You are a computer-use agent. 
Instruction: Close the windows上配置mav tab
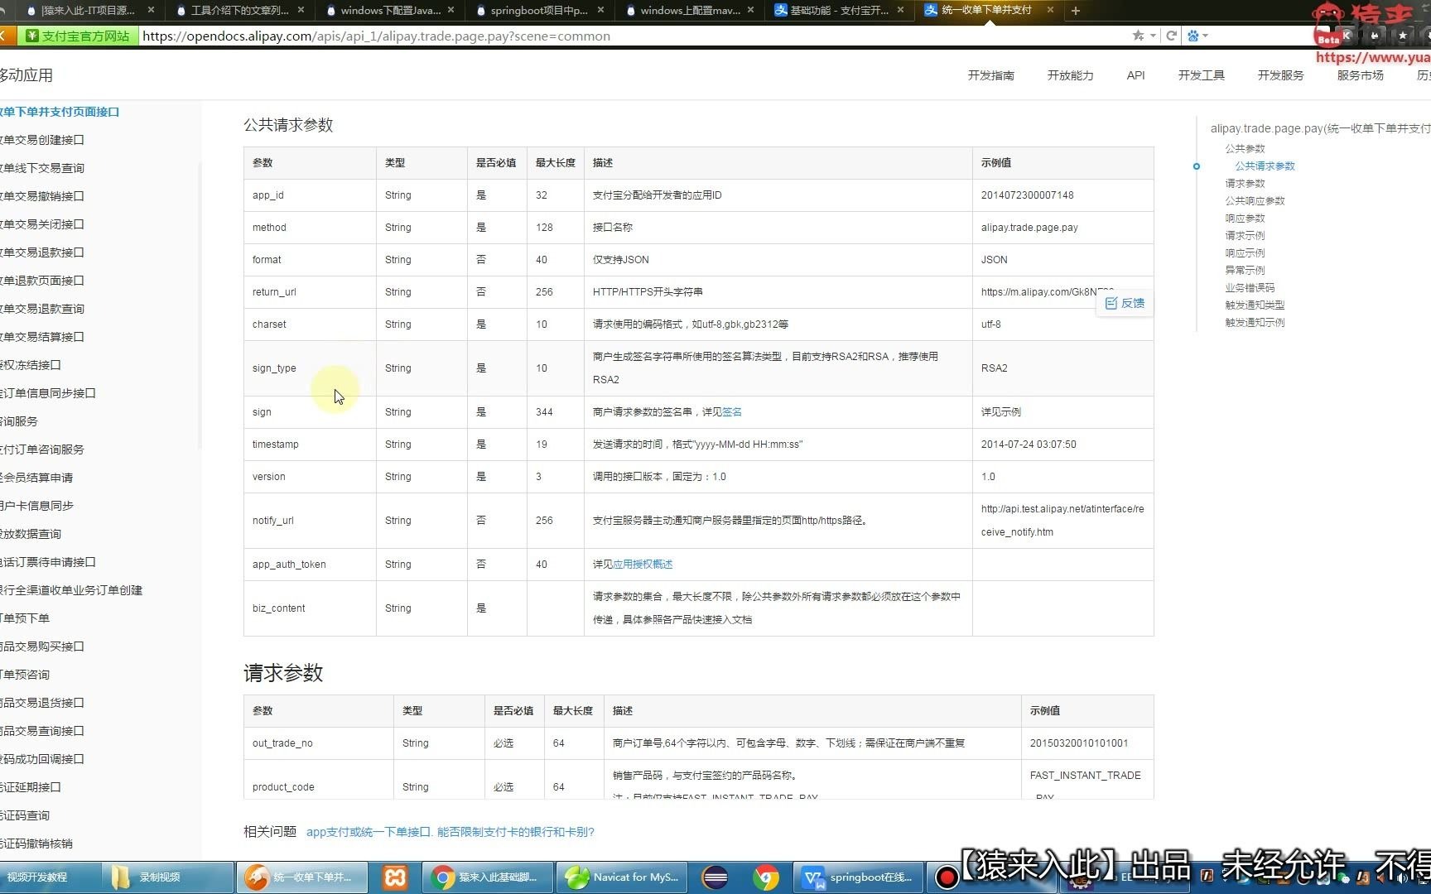[x=750, y=10]
